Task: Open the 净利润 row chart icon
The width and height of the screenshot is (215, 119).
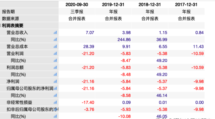Action: (x=55, y=81)
